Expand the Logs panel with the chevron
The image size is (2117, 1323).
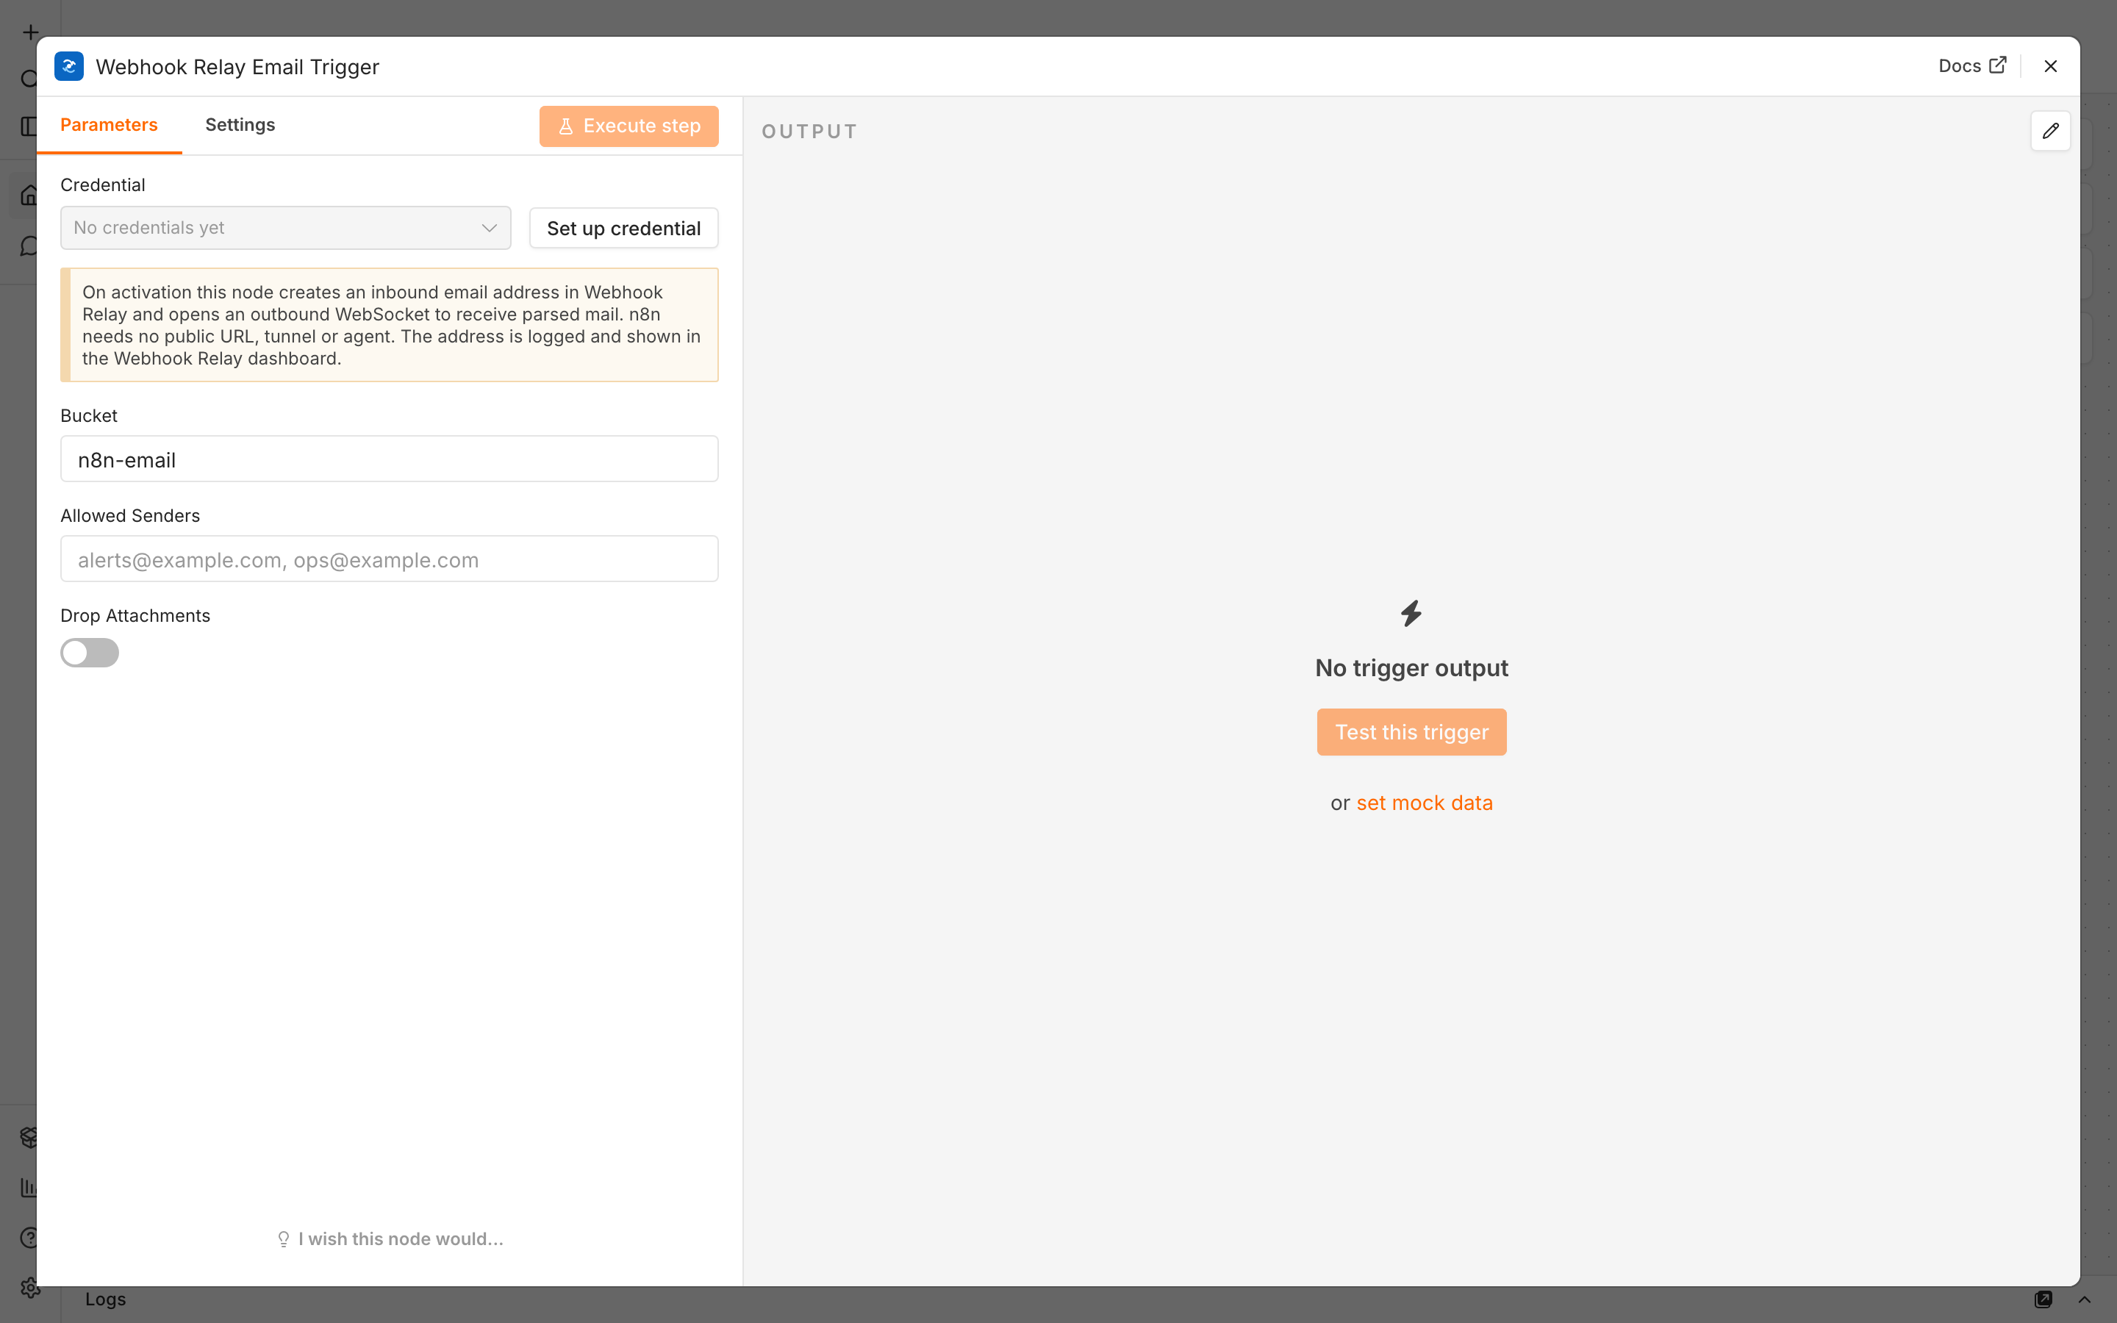coord(2085,1299)
